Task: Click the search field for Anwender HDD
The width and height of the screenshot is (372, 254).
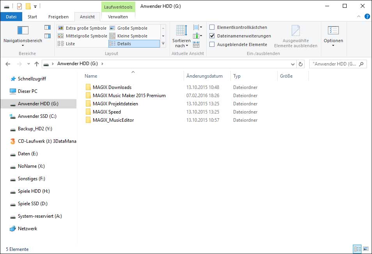Action: tap(338, 64)
